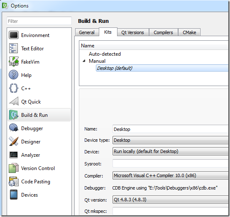Click the Name column header
The height and width of the screenshot is (217, 230).
154,46
